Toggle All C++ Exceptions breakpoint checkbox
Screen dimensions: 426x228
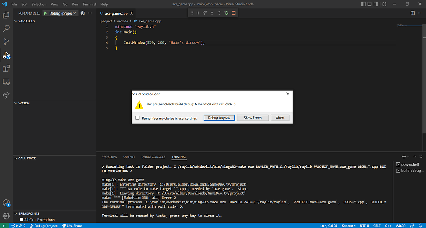(x=22, y=220)
